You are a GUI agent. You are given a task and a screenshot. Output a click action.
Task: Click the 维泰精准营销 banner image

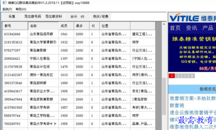[192, 53]
